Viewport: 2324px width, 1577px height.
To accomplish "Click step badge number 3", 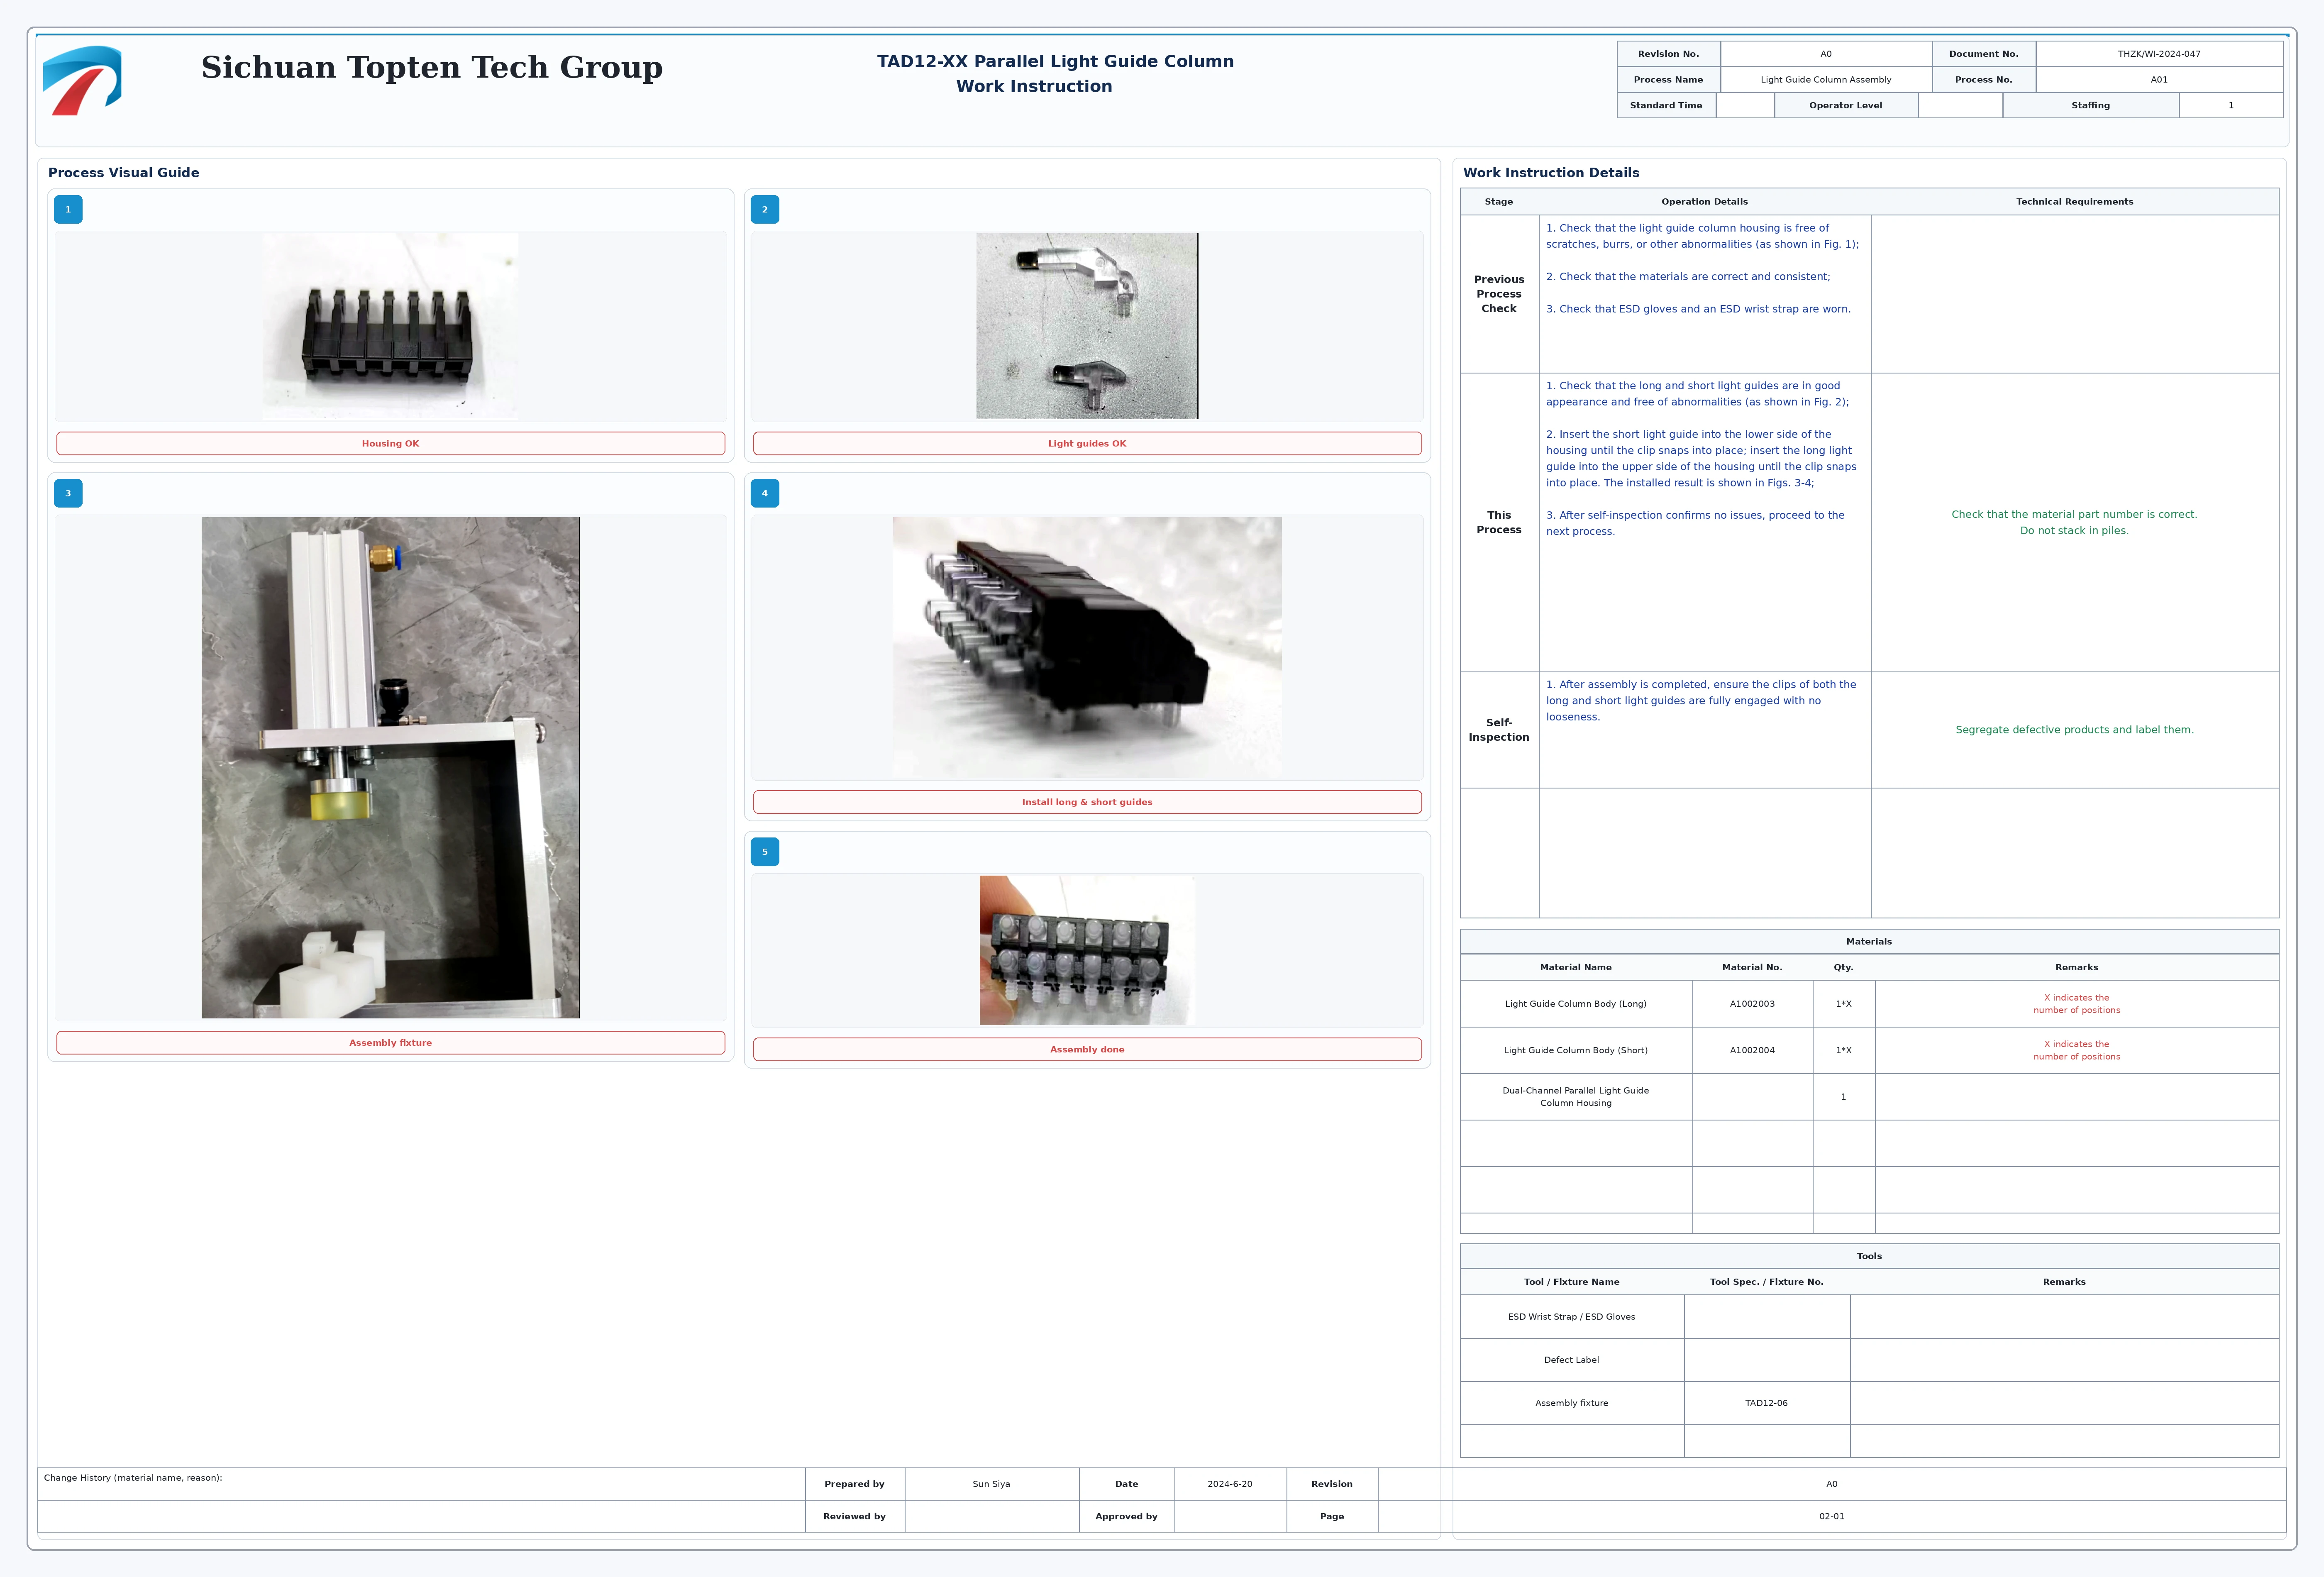I will [68, 493].
